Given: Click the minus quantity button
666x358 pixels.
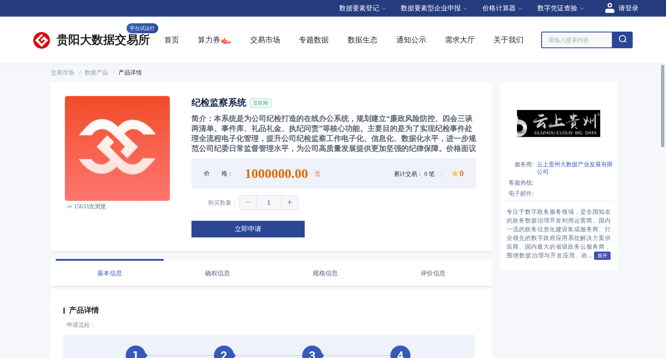Looking at the screenshot, I should pyautogui.click(x=248, y=202).
